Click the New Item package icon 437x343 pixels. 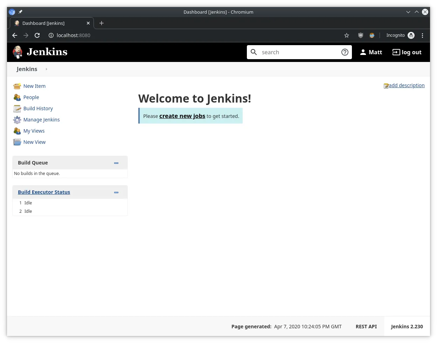coord(17,86)
